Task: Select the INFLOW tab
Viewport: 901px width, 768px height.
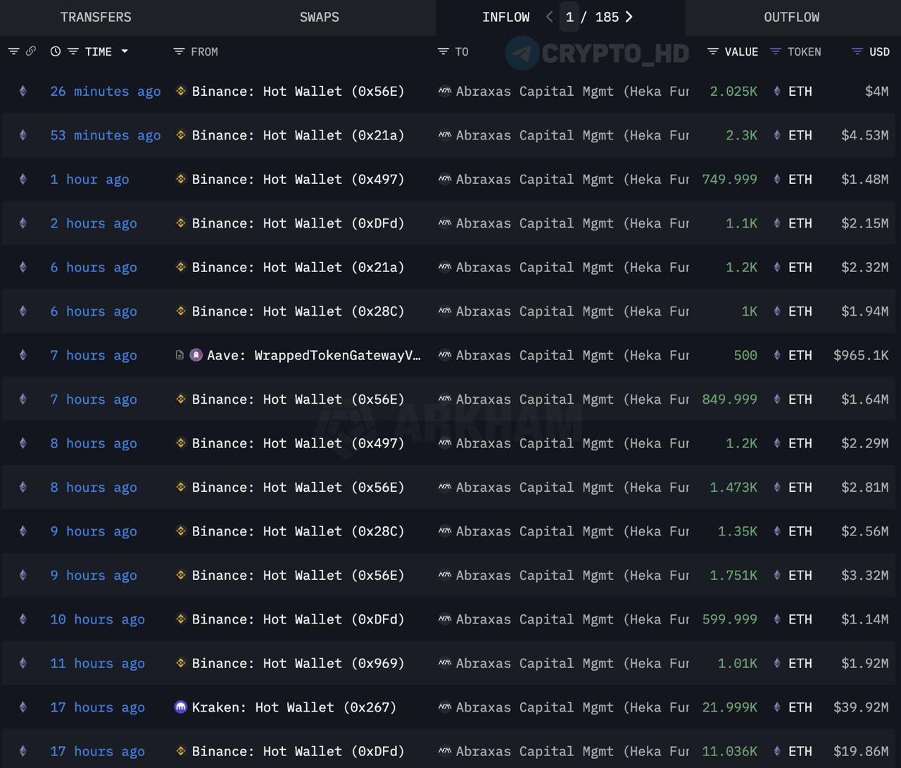Action: coord(506,17)
